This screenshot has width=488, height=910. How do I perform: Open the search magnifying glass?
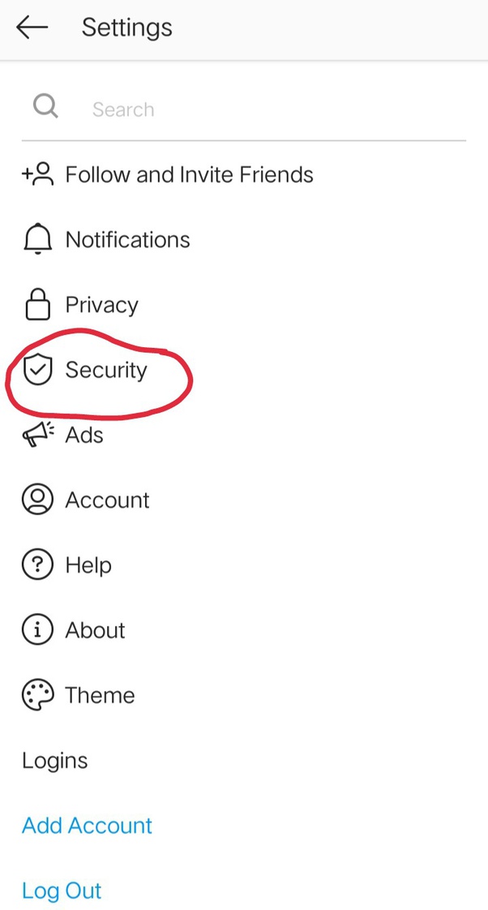[45, 106]
